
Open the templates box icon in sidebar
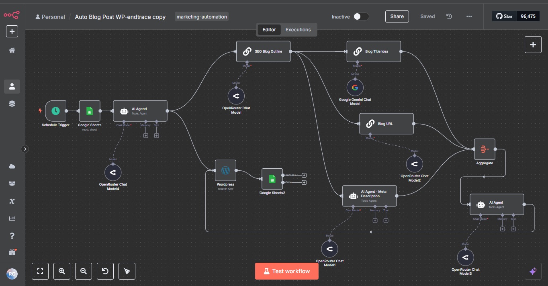(12, 184)
